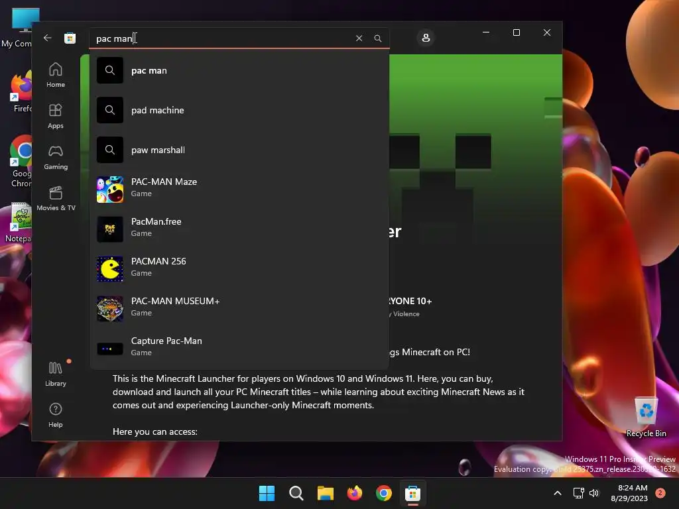This screenshot has height=509, width=679.
Task: Click the PacMan.free app icon
Action: (x=110, y=229)
